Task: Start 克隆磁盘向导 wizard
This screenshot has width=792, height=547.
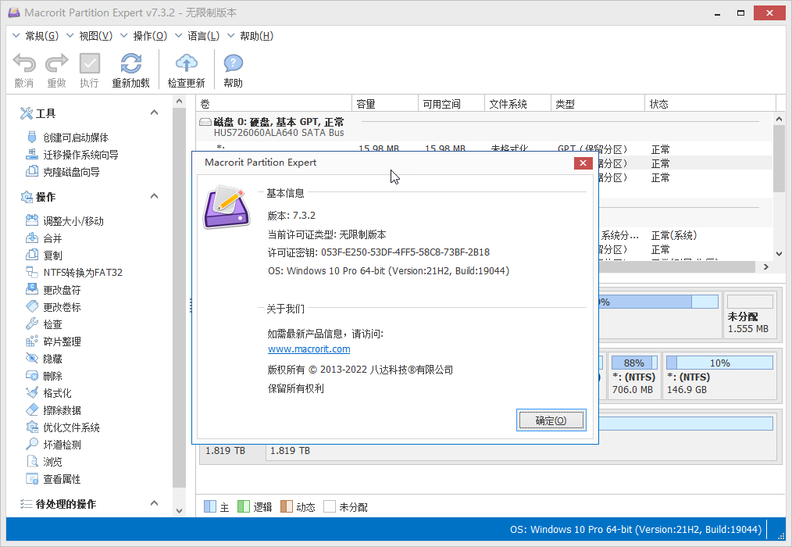Action: pyautogui.click(x=71, y=172)
